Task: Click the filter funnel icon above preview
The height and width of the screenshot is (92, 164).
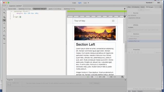Action: pyautogui.click(x=125, y=9)
